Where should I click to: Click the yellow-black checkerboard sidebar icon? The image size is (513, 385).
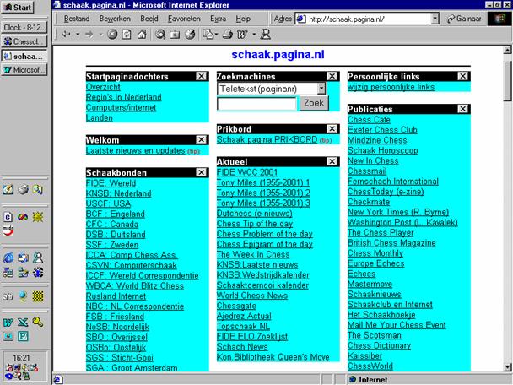38,296
